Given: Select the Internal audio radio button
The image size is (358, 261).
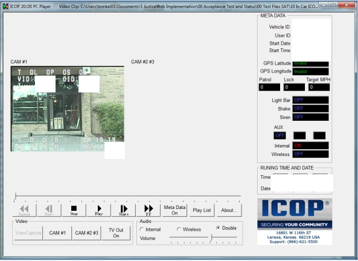Looking at the screenshot, I should pos(141,229).
